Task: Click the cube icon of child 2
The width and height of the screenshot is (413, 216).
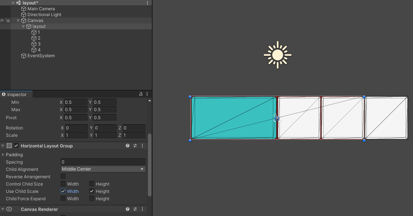Action: click(34, 38)
